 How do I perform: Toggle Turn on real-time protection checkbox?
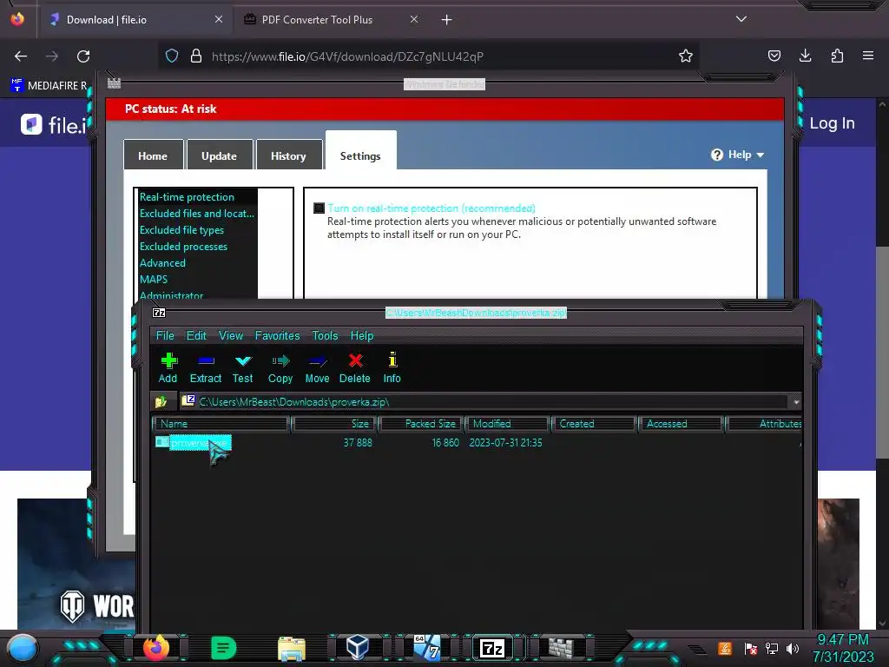pyautogui.click(x=319, y=208)
